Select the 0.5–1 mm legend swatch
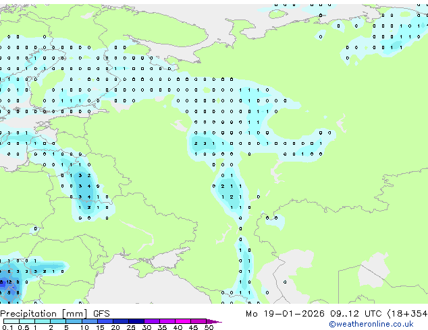This screenshot has height=330, width=428. [27, 321]
